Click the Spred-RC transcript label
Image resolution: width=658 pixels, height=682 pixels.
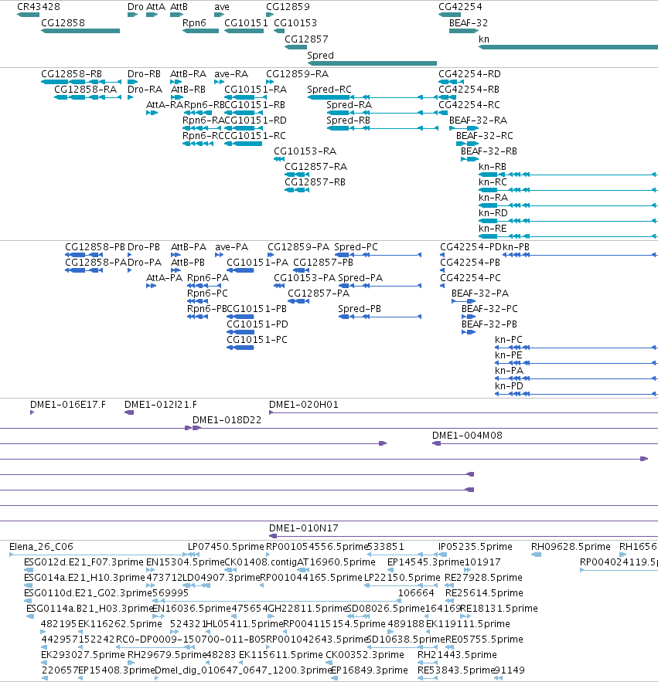[x=329, y=90]
